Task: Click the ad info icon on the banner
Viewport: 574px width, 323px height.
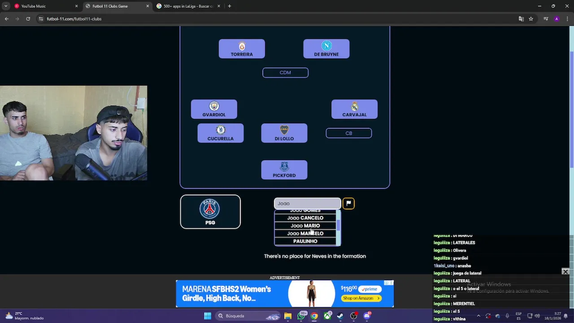Action: coord(387,283)
